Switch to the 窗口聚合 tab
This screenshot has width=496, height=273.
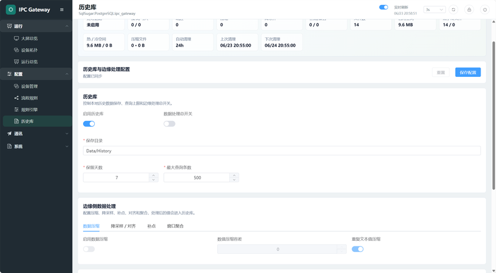point(175,226)
